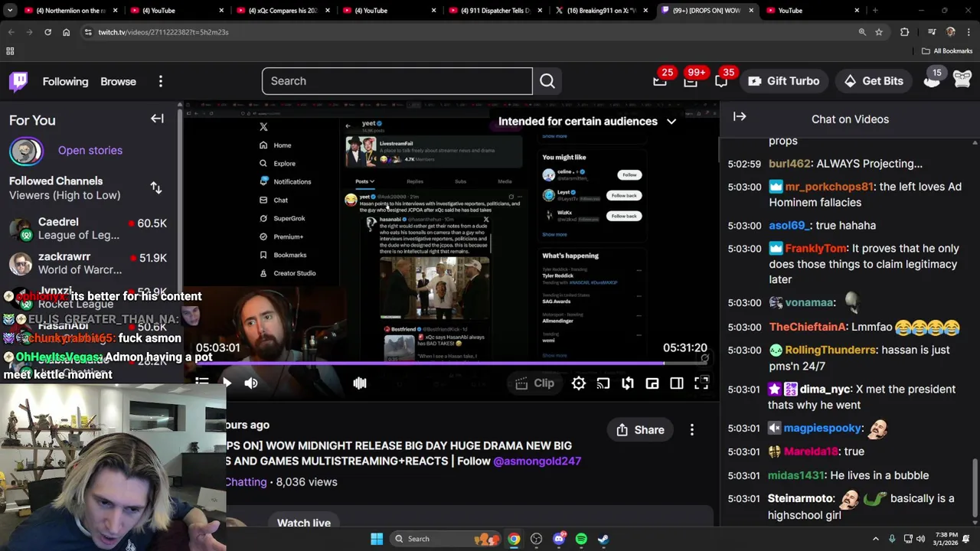Open Chrome extensions puzzle icon

[x=905, y=32]
